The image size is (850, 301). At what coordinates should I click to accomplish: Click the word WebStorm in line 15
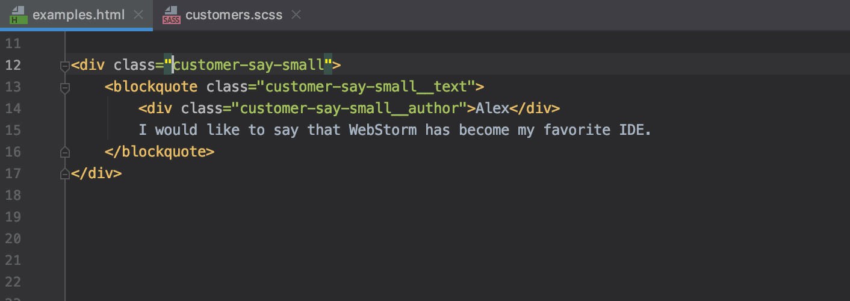coord(382,130)
